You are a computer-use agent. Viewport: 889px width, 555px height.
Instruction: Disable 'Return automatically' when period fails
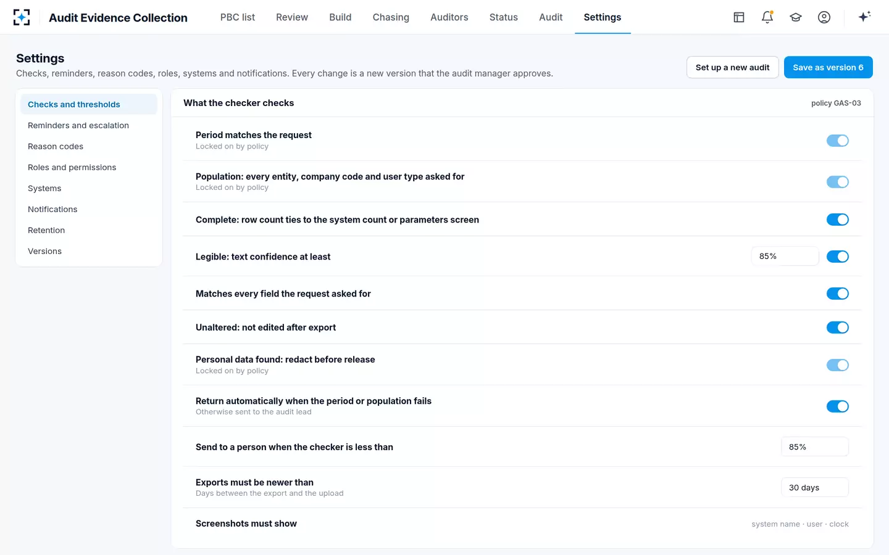coord(838,406)
